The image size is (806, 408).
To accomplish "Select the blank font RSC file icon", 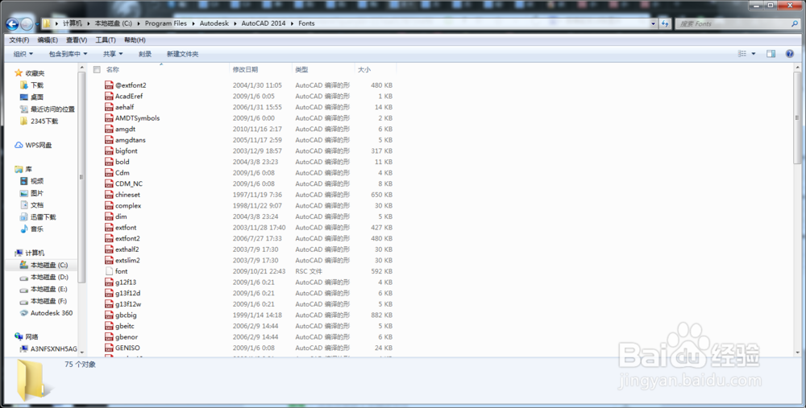I will [x=109, y=271].
